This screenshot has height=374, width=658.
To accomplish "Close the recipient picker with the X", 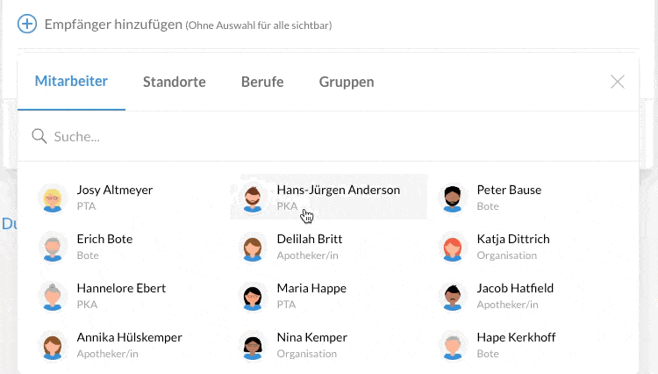I will point(618,82).
